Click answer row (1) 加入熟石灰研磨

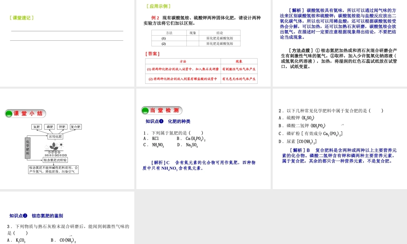tap(183, 69)
